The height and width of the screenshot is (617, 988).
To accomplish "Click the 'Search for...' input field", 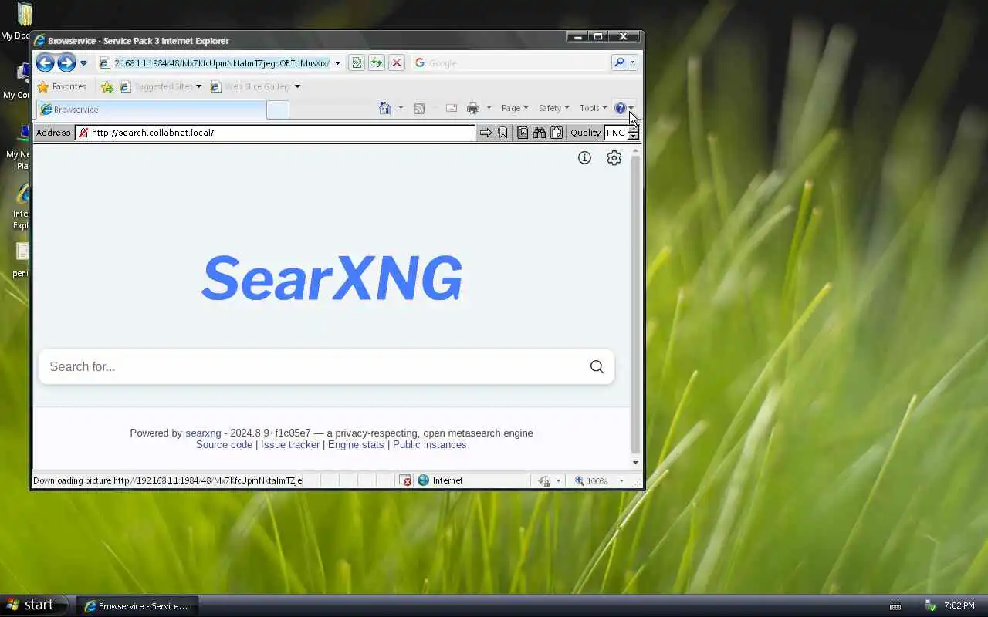I will [x=313, y=366].
